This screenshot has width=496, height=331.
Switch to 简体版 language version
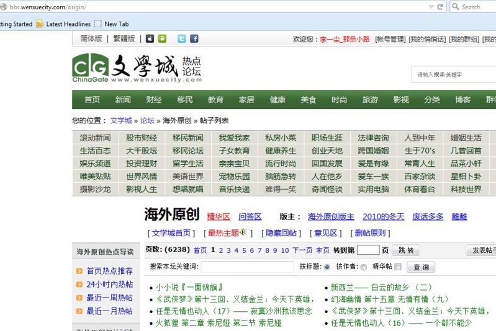91,38
